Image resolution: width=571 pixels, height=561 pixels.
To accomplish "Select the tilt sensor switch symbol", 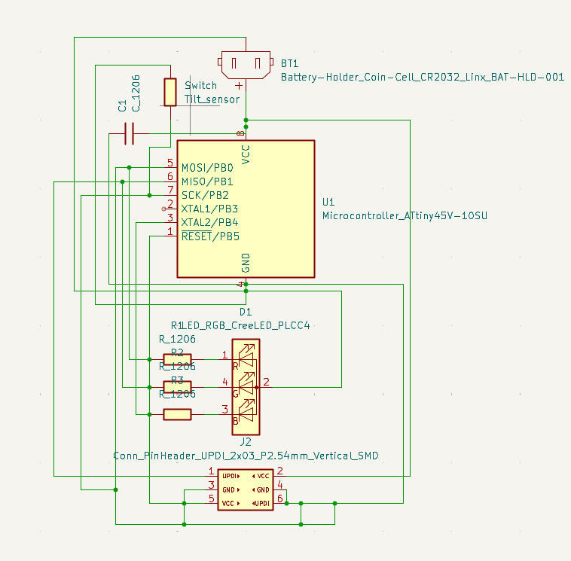I will click(x=170, y=92).
